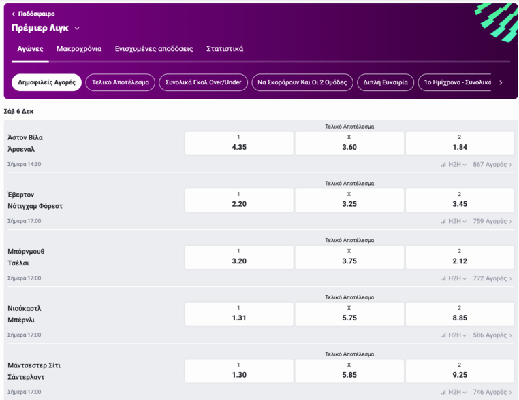This screenshot has width=519, height=400.
Task: Select the Δημοφιλείς Αγορές market filter
Action: (x=46, y=82)
